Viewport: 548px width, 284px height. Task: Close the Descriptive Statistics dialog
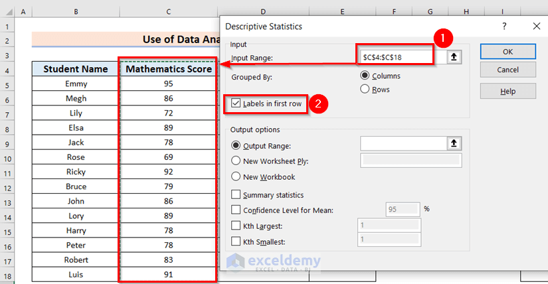[537, 26]
